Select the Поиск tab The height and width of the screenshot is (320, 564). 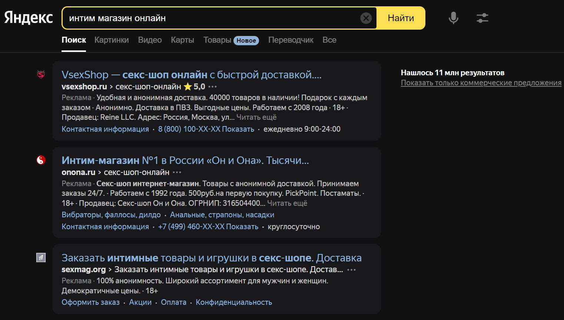[74, 40]
